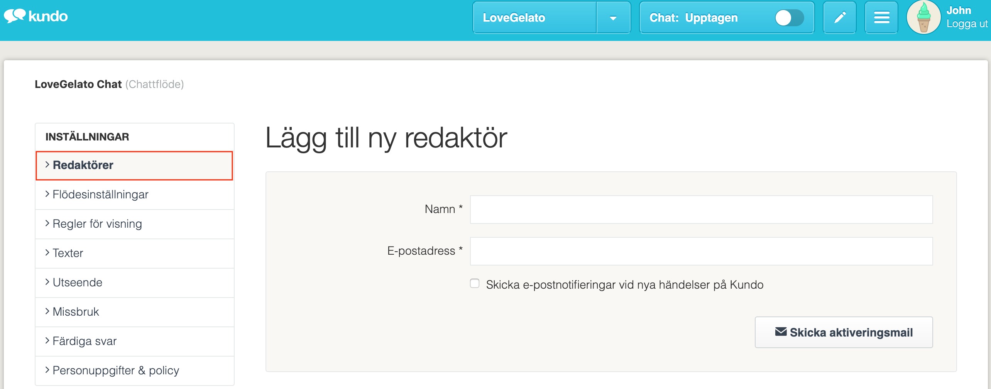Open the hamburger menu icon
Image resolution: width=991 pixels, height=389 pixels.
[881, 18]
